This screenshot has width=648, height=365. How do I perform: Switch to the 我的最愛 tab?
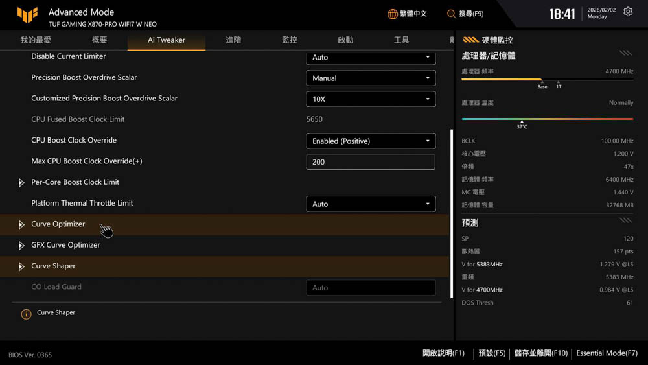click(x=36, y=40)
